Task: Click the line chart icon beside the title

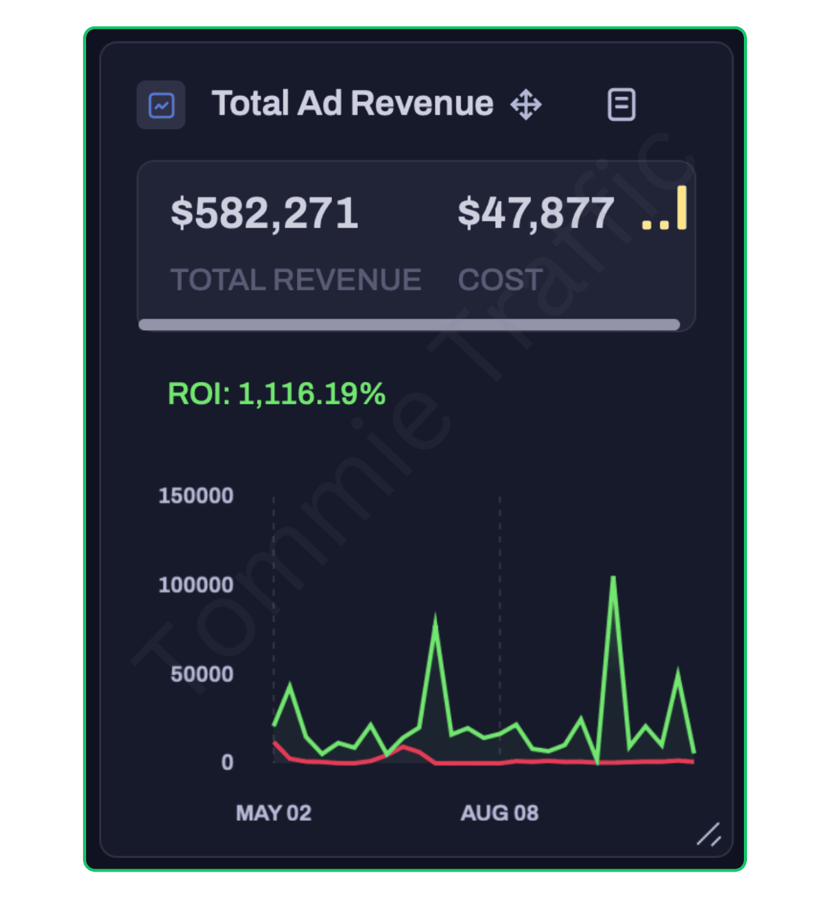Action: (x=161, y=105)
